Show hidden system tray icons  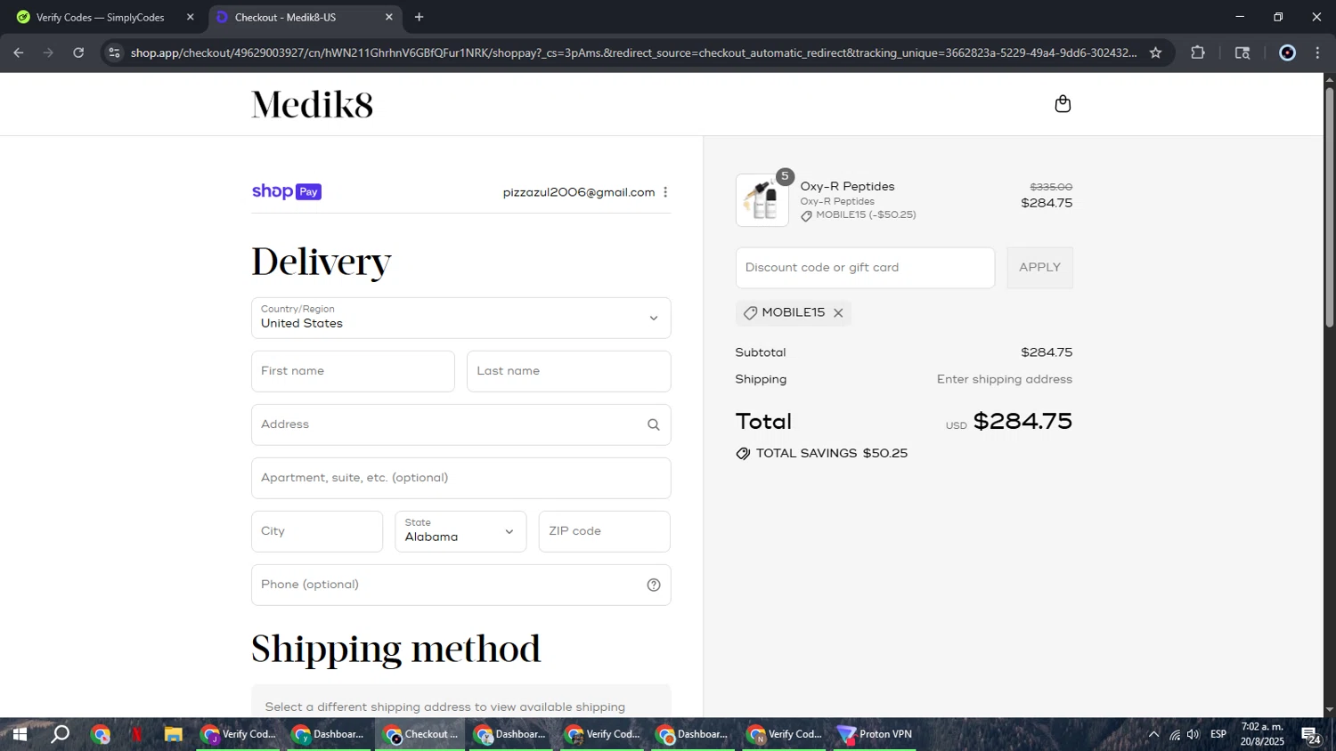(1153, 735)
